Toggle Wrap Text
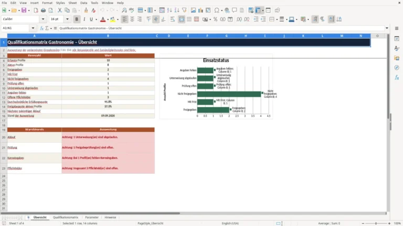The height and width of the screenshot is (226, 403). pyautogui.click(x=173, y=19)
